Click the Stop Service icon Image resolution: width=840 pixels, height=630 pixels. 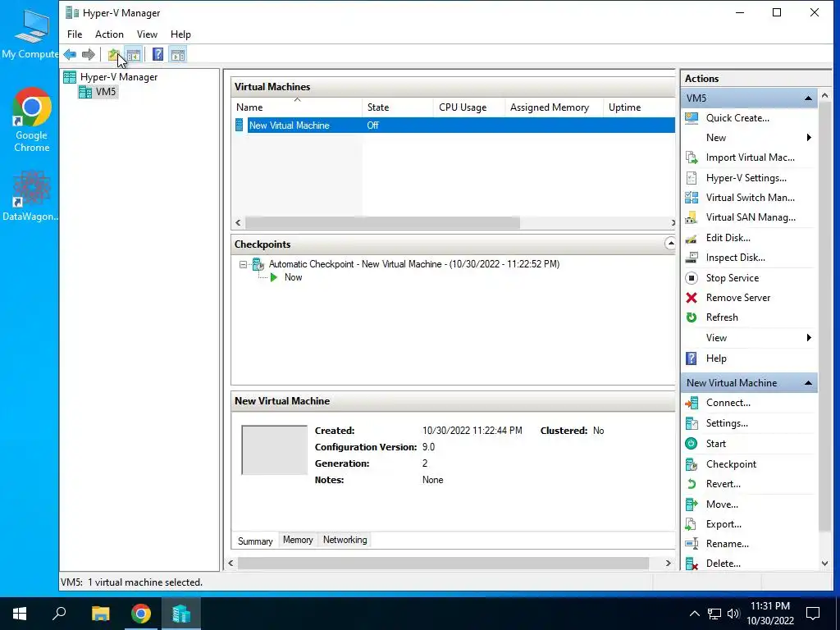pyautogui.click(x=692, y=278)
